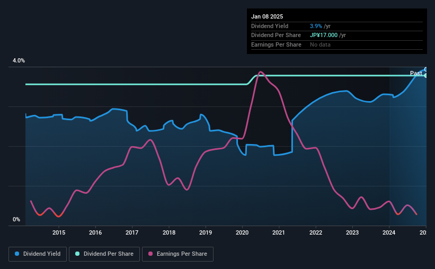Screen dimensions: 435x269
Task: Click the blue Dividend Yield legend dot
Action: click(17, 254)
